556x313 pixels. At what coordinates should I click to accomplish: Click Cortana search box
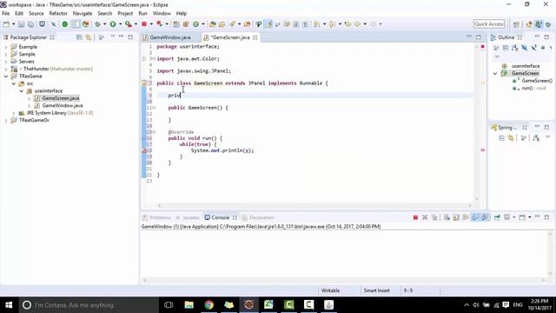tap(89, 305)
